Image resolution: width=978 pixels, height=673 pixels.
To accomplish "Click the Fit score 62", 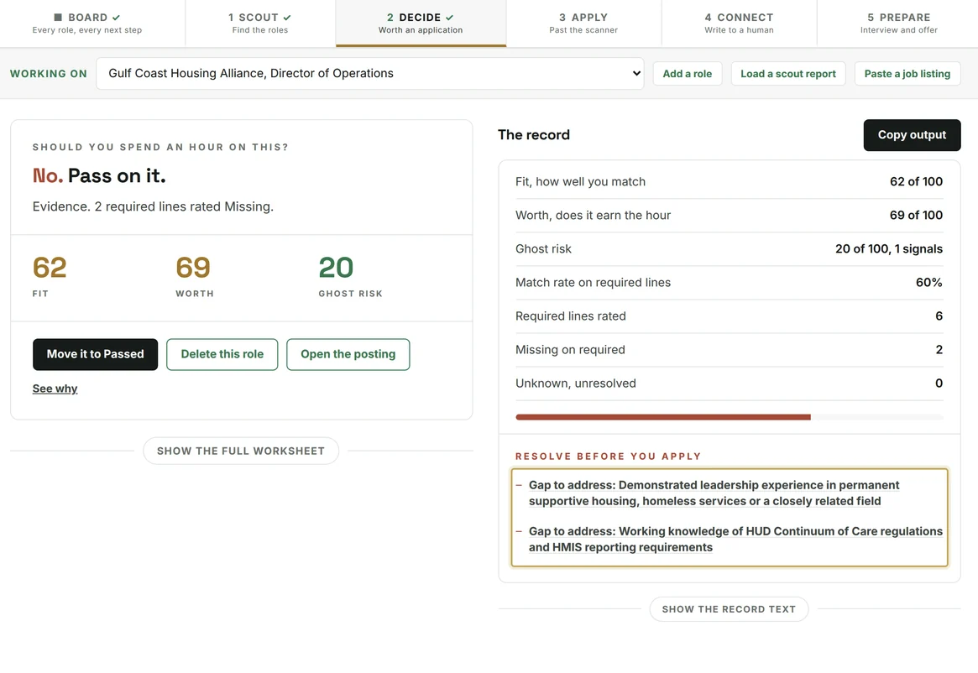I will pos(50,269).
